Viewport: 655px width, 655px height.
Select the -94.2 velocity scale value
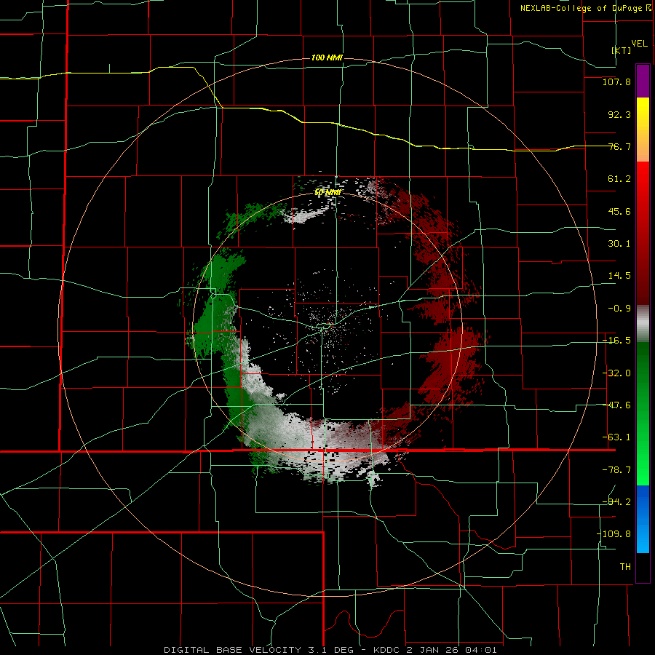pyautogui.click(x=616, y=502)
